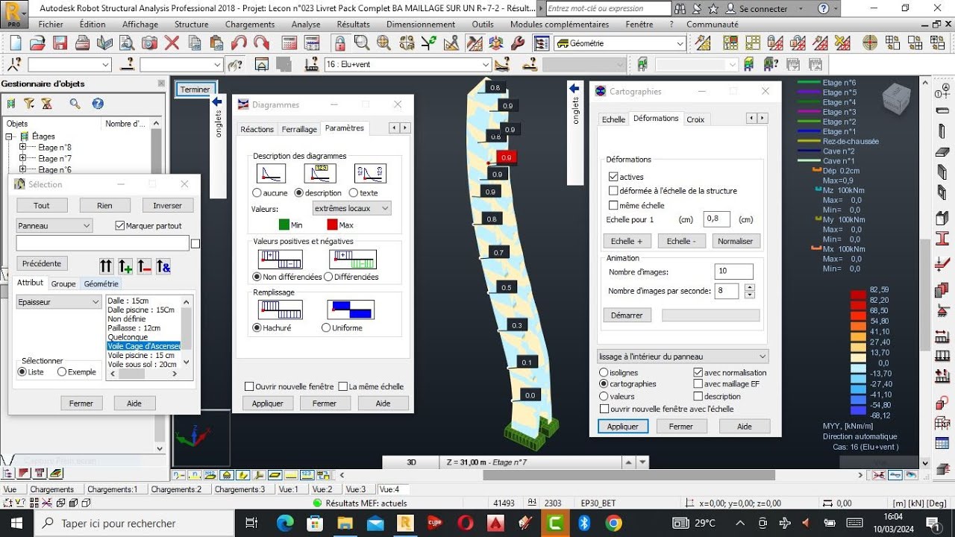
Task: Click 'Appliquer' in the Diagrammes dialog
Action: (268, 403)
